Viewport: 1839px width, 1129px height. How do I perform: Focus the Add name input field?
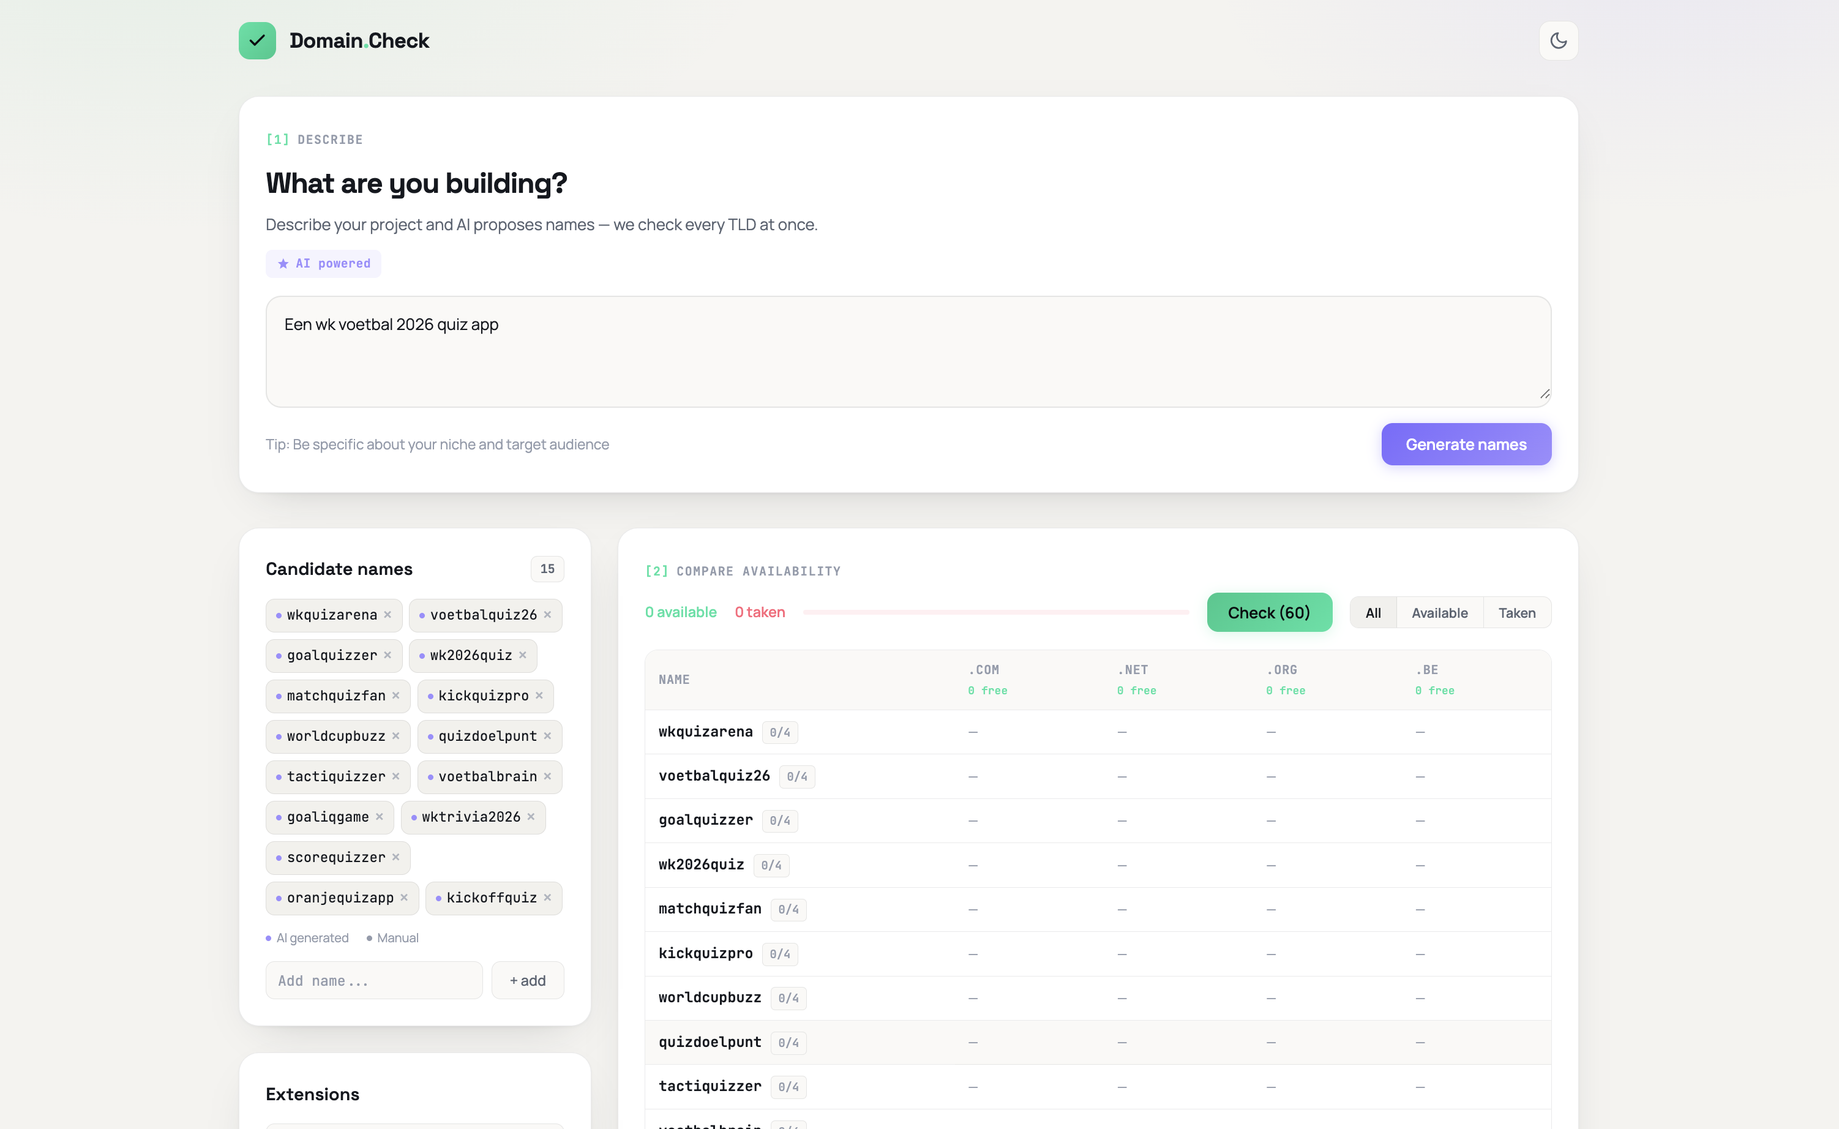(x=374, y=980)
